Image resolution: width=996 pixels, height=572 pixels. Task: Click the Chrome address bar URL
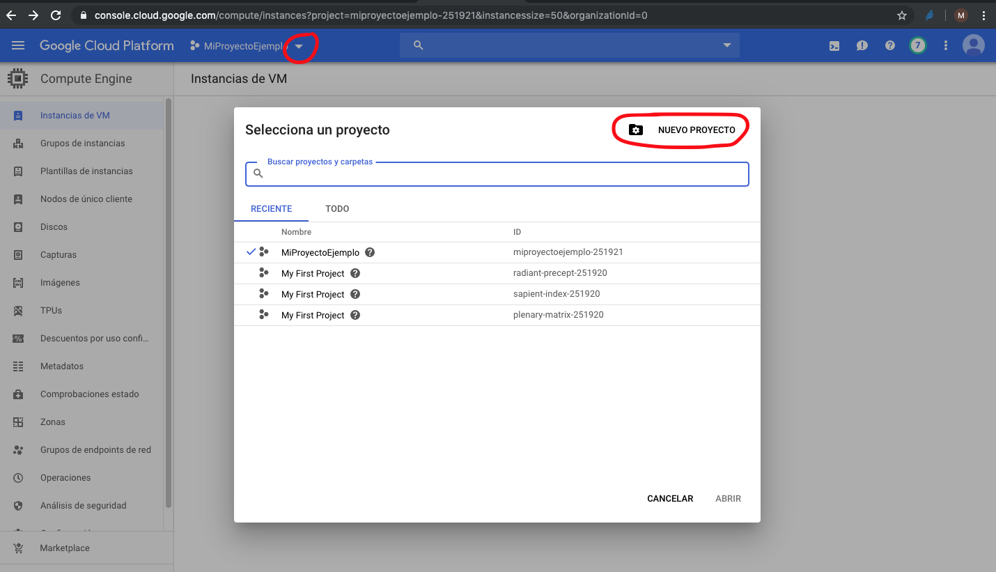pos(371,15)
